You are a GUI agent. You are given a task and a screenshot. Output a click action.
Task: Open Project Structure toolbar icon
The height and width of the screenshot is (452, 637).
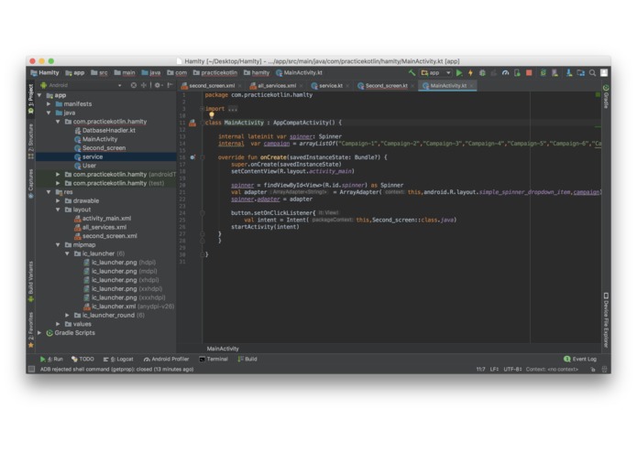pos(581,73)
